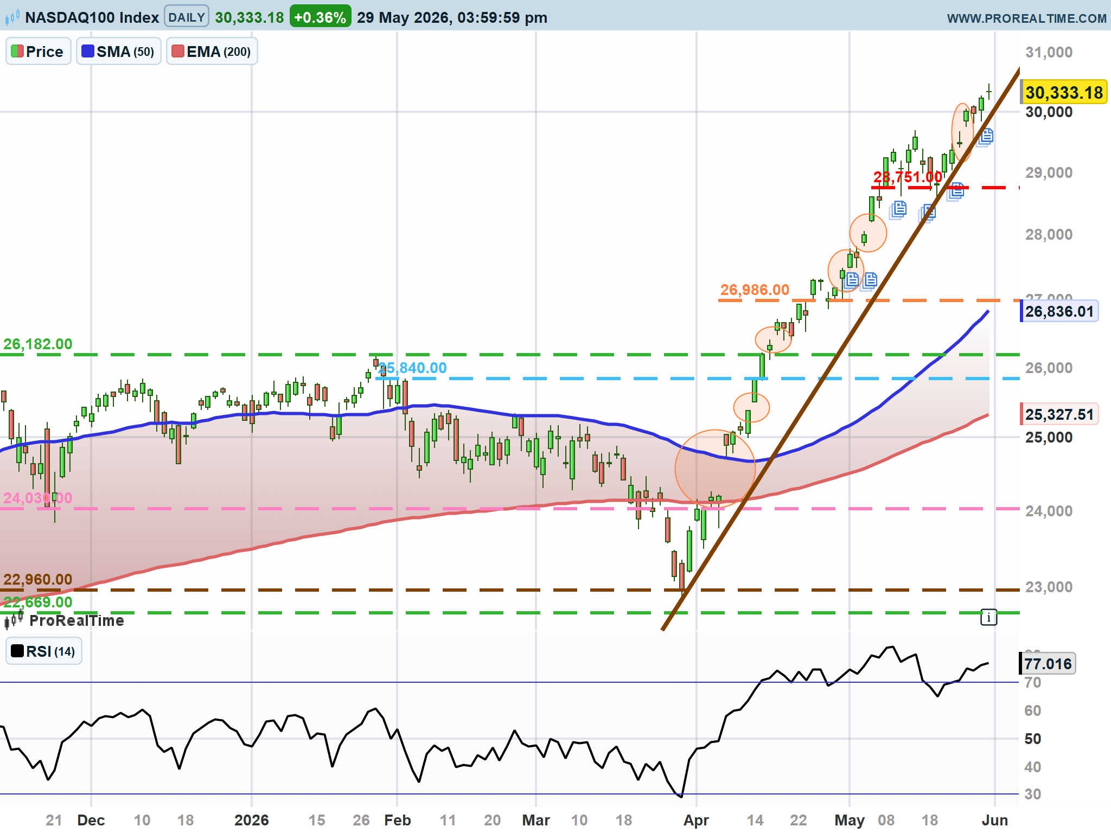Click the blue SMA (50) color swatch
This screenshot has width=1111, height=833.
tap(87, 52)
